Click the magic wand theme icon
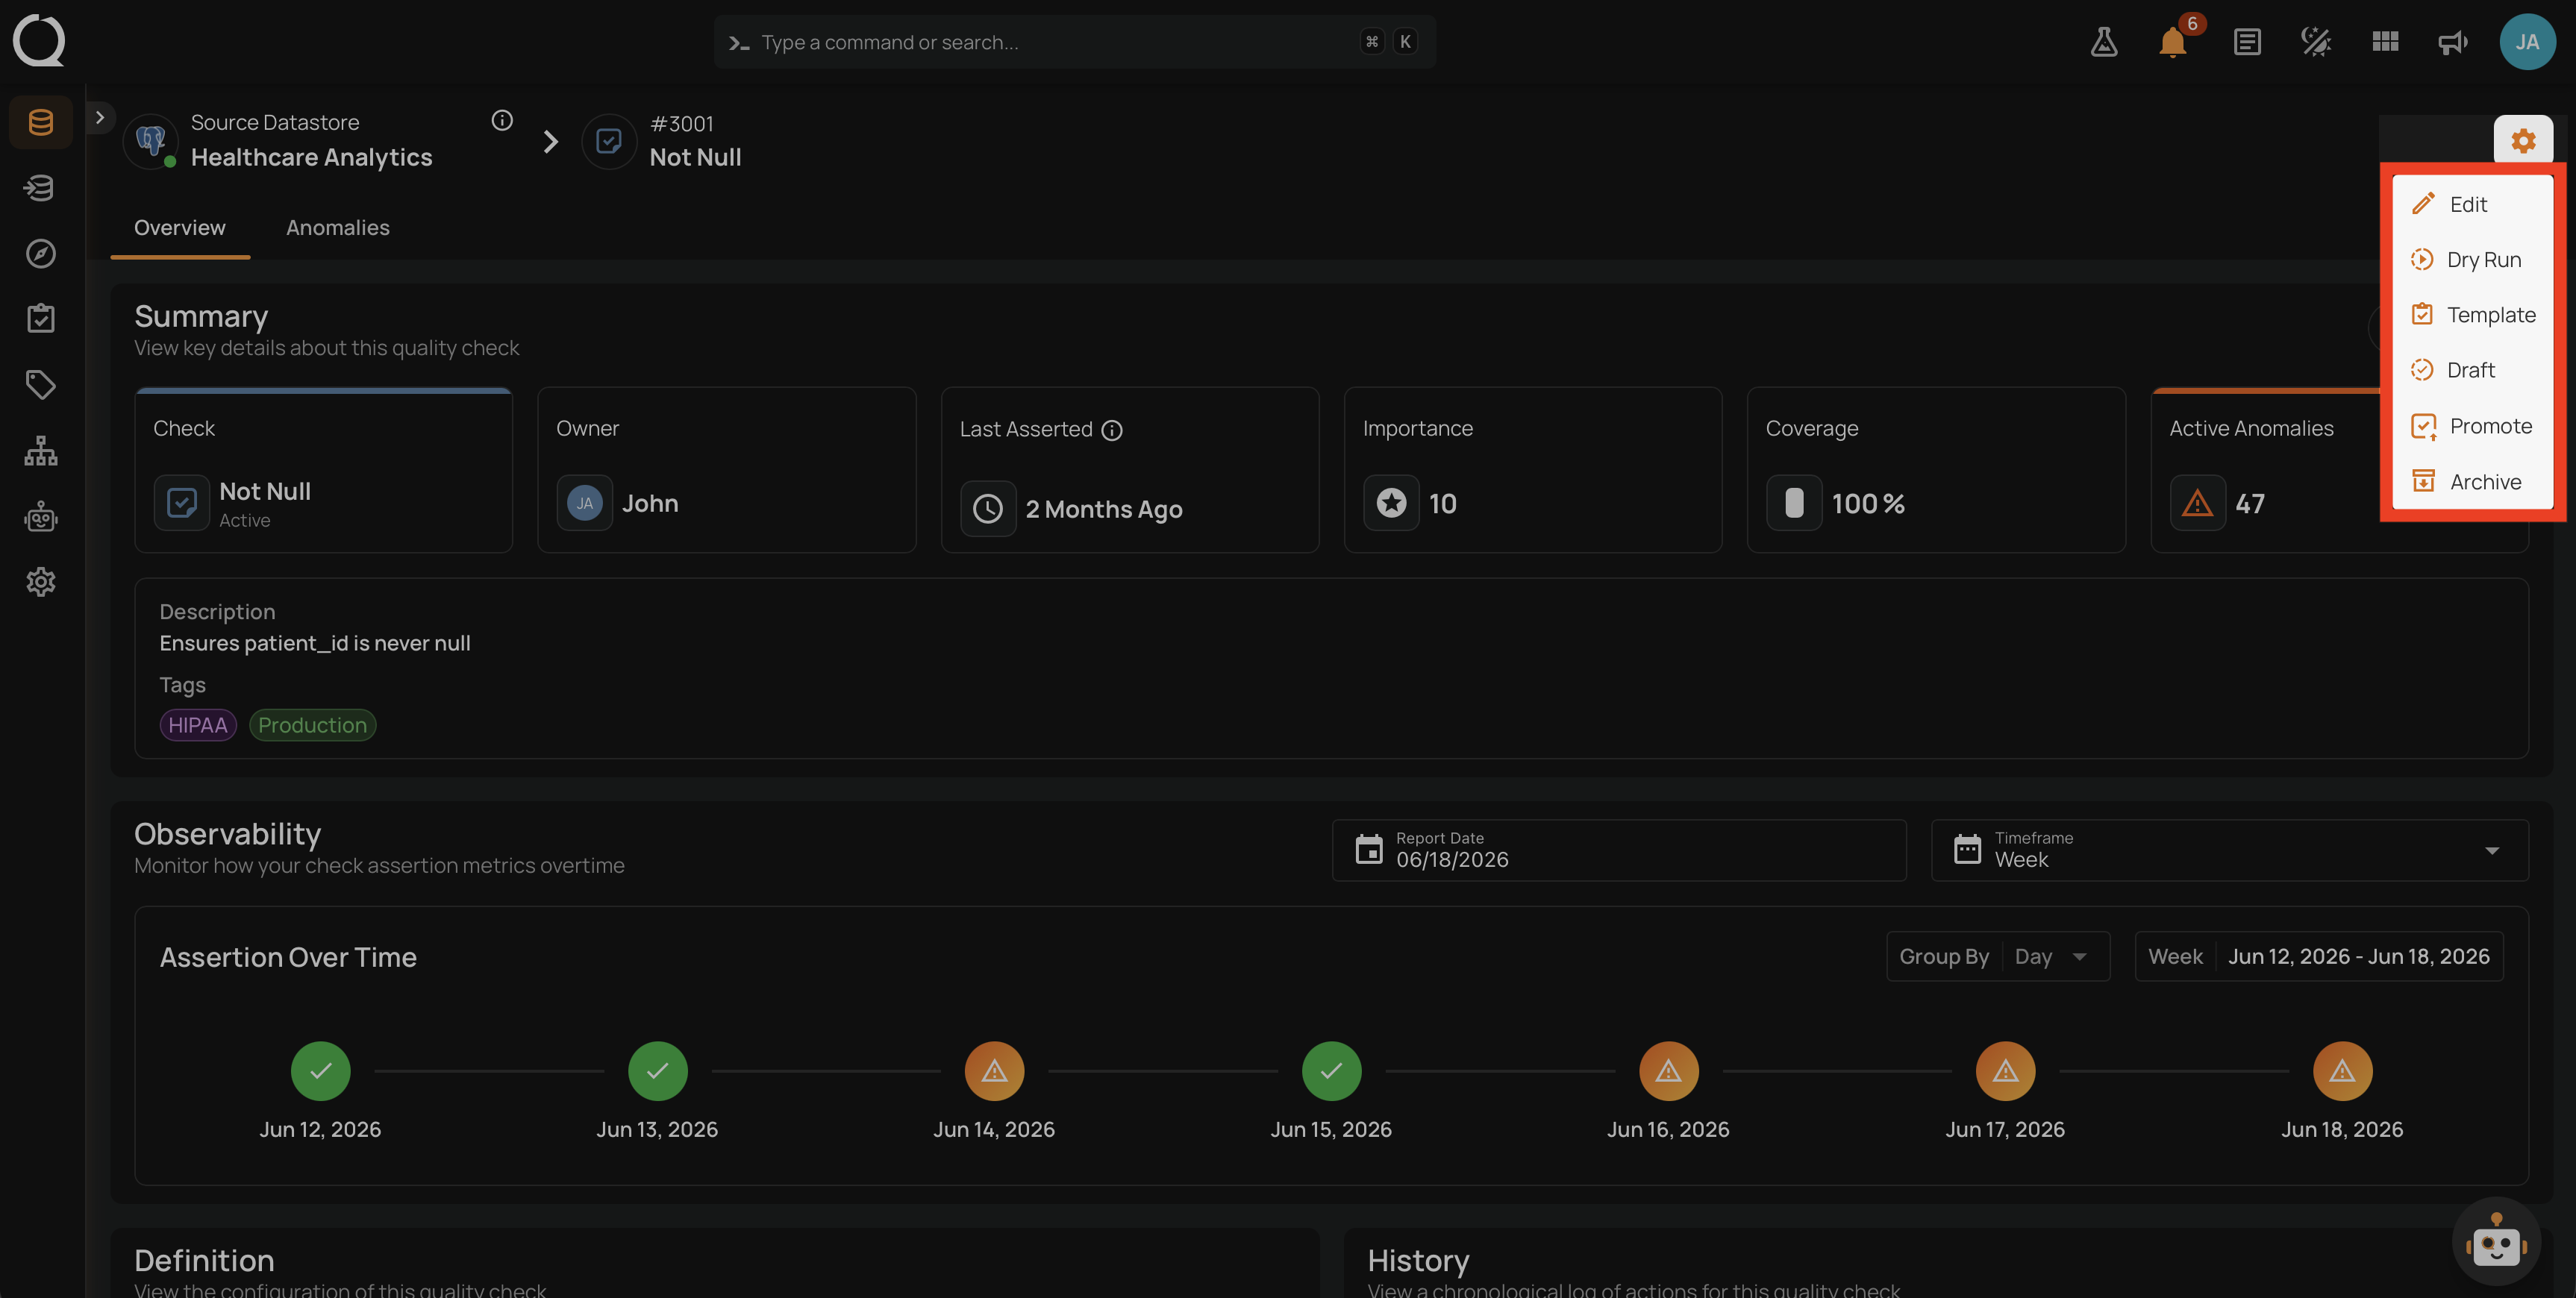 coord(2316,42)
